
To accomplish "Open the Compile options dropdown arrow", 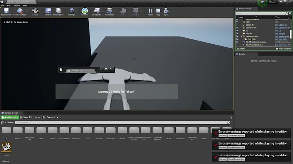I will [142, 12].
